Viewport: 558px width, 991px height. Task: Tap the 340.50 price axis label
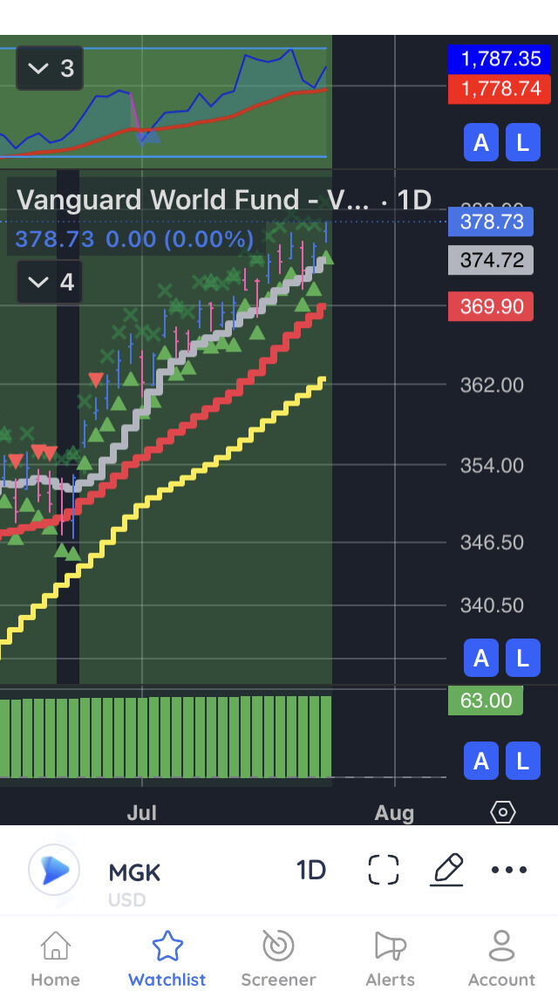pos(492,605)
